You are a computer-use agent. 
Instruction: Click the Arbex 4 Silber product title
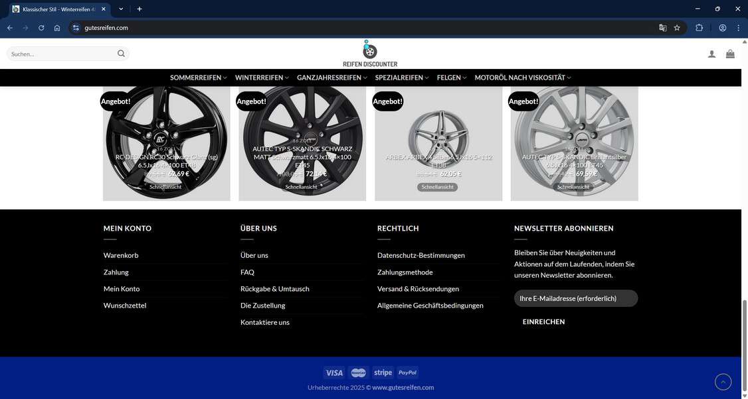coord(438,161)
